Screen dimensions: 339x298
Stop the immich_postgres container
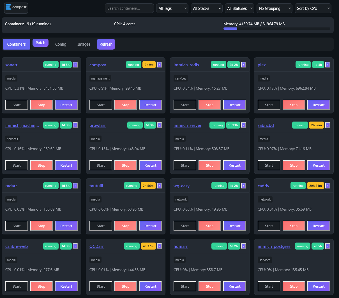click(294, 286)
